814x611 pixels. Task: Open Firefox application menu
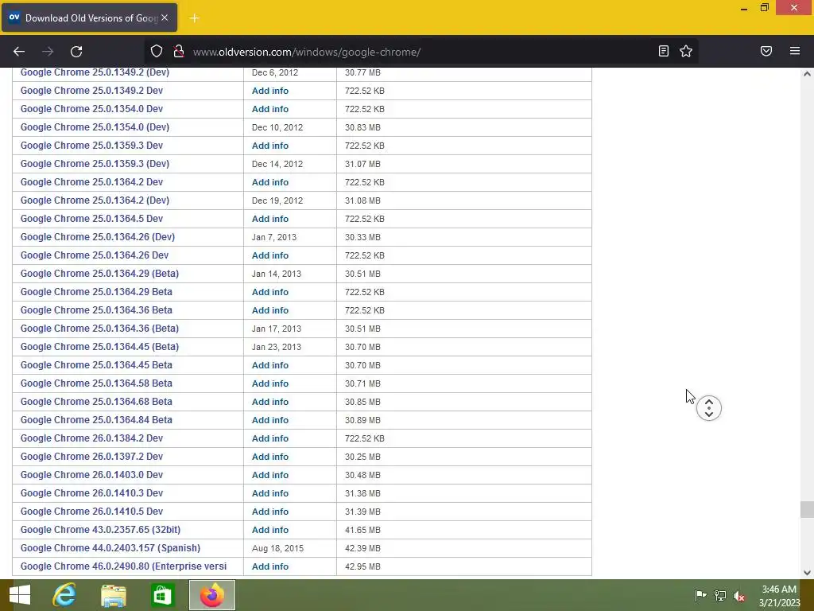click(795, 51)
